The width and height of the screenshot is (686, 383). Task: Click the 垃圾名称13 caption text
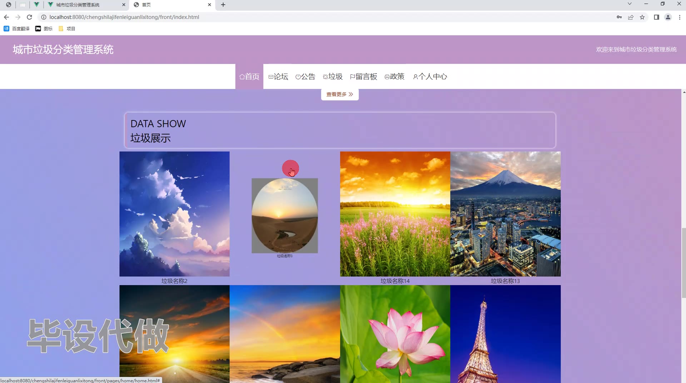pyautogui.click(x=506, y=281)
